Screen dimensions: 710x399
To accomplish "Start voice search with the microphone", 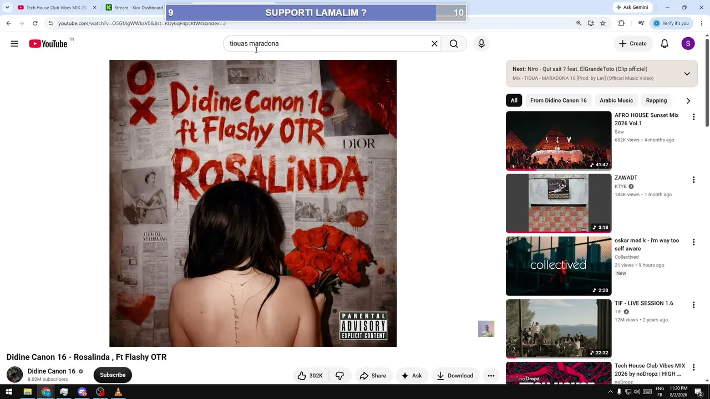I will tap(481, 44).
